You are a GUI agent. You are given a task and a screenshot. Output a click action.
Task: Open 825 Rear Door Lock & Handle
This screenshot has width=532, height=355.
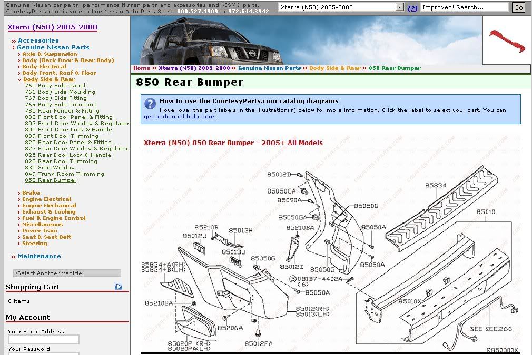tap(68, 155)
